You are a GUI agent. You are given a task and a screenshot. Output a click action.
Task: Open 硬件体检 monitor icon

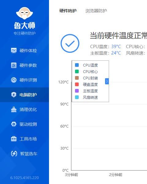point(14,51)
